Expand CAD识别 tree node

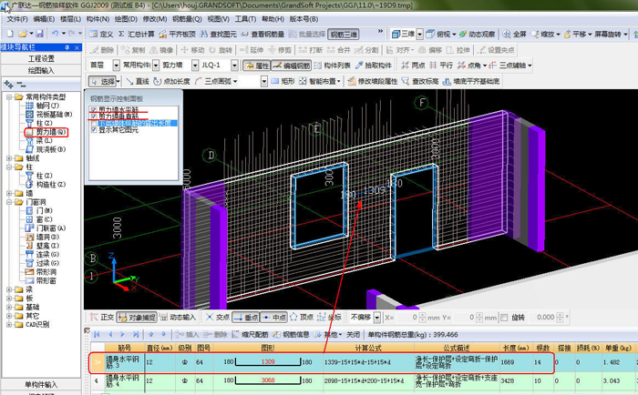click(9, 325)
